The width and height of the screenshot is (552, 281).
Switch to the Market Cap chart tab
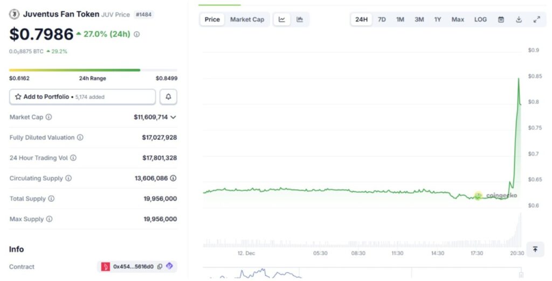(x=247, y=19)
